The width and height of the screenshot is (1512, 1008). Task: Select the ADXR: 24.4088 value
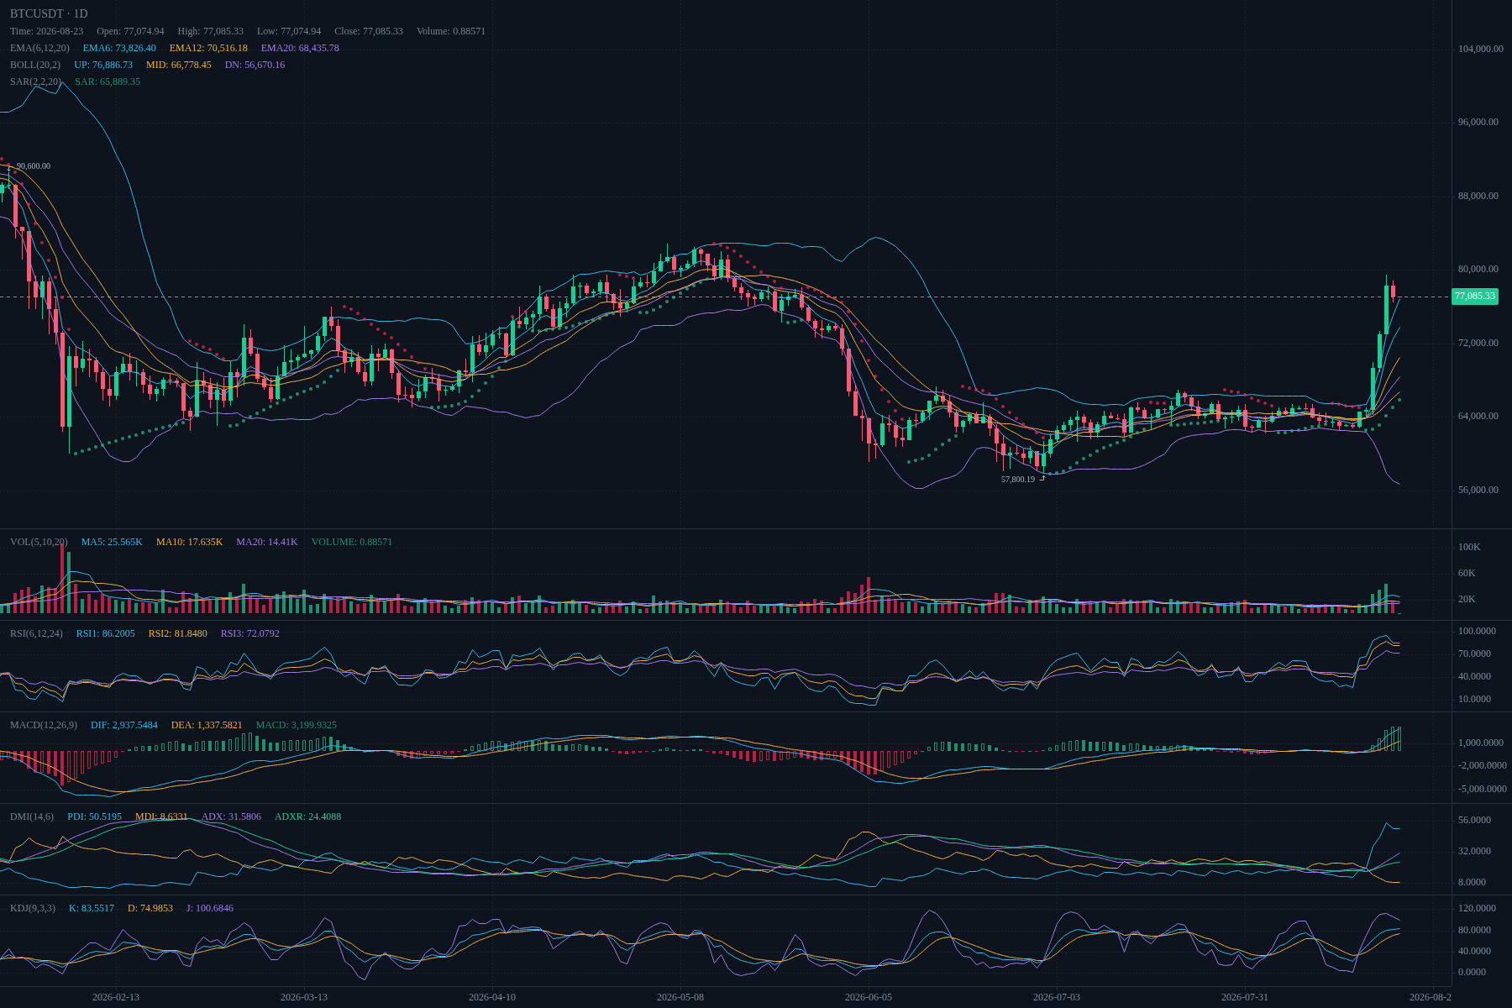tap(307, 816)
